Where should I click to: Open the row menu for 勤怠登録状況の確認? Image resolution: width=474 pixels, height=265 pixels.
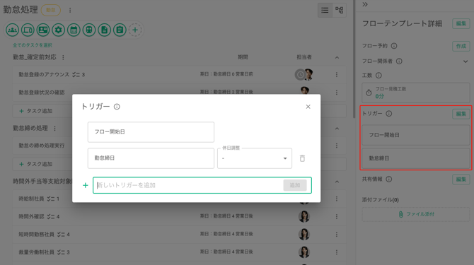pyautogui.click(x=337, y=93)
